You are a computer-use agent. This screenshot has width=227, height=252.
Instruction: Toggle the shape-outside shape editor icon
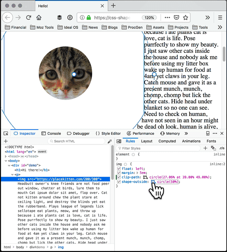click(153, 182)
